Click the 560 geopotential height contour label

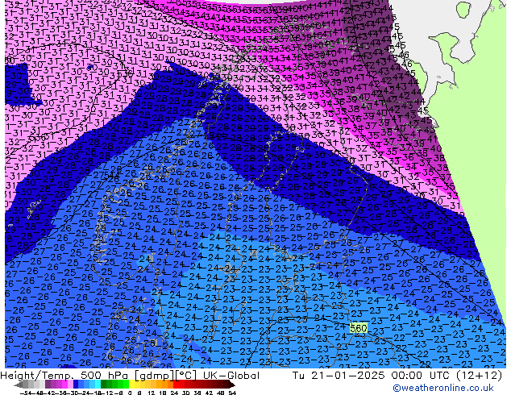point(359,327)
